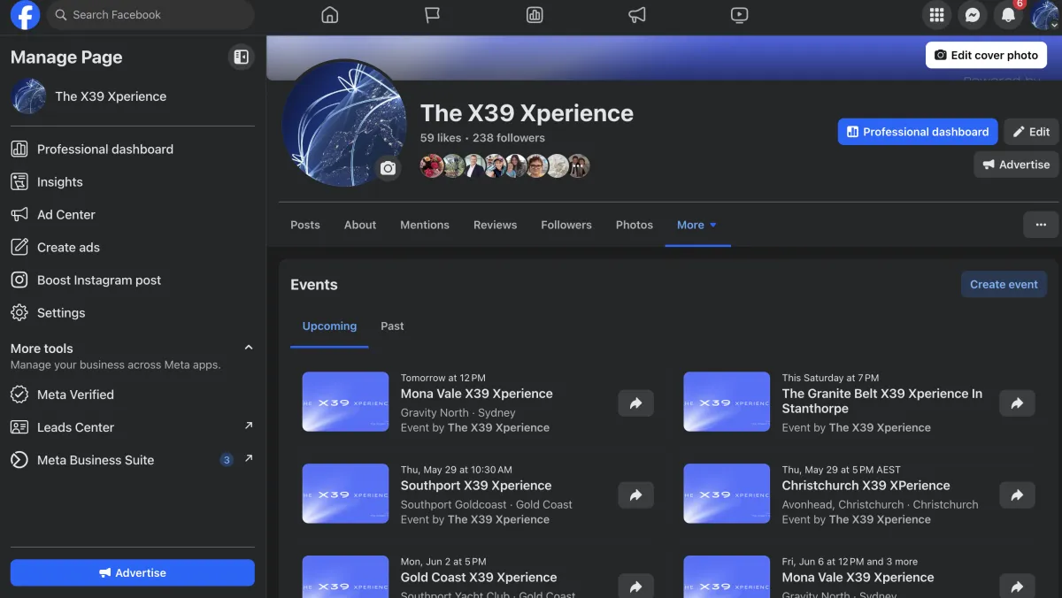The width and height of the screenshot is (1062, 598).
Task: Open the Notifications bell icon
Action: 1008,15
